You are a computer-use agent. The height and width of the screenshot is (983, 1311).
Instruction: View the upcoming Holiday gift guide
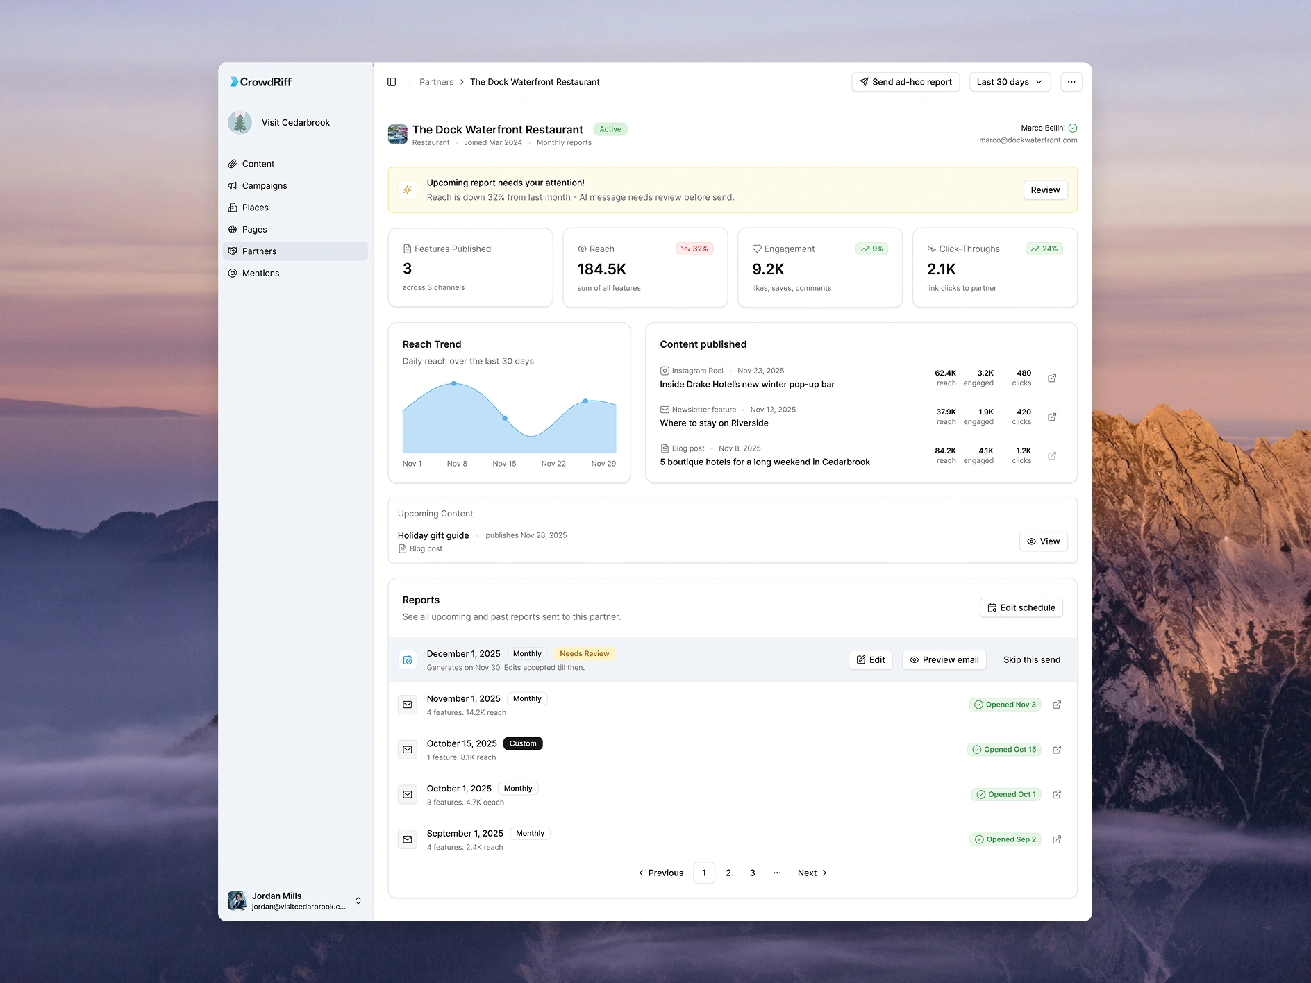[x=1043, y=541]
